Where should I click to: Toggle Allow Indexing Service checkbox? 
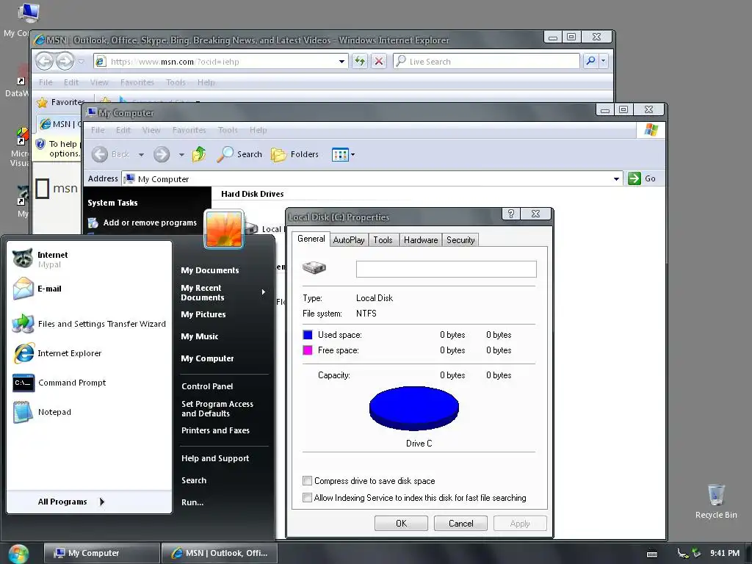pos(308,498)
